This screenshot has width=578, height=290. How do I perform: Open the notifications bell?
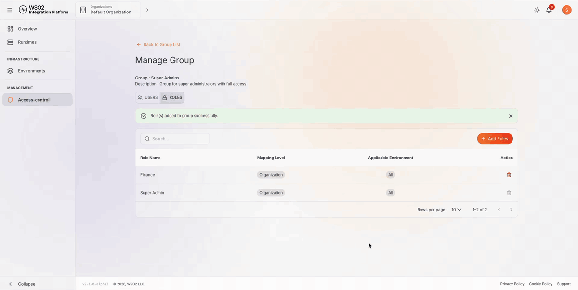[549, 10]
